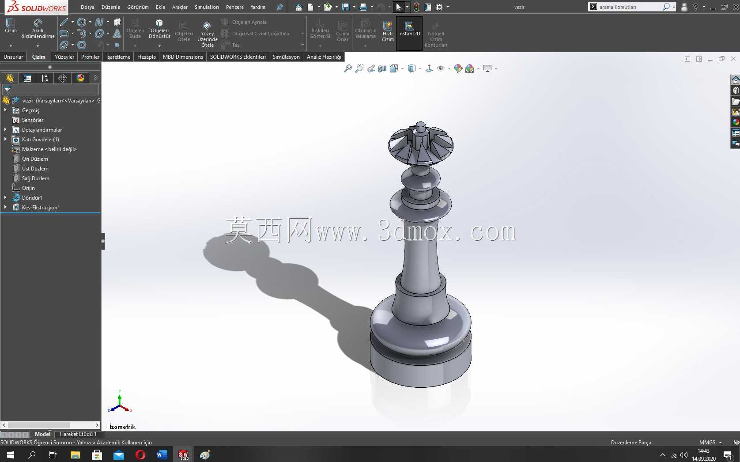Click the panel collapse handle on left pane

[103, 241]
